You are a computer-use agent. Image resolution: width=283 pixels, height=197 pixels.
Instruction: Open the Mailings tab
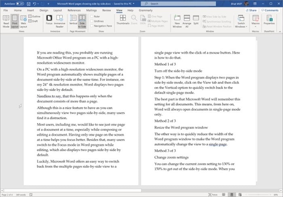[x=91, y=10]
